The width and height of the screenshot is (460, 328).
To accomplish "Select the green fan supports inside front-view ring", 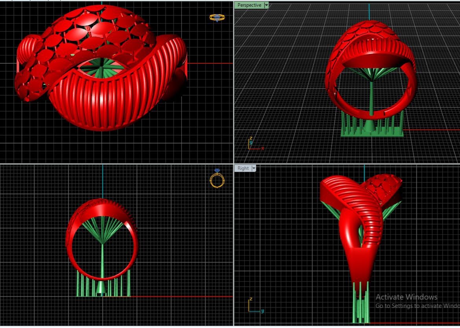I will click(102, 230).
